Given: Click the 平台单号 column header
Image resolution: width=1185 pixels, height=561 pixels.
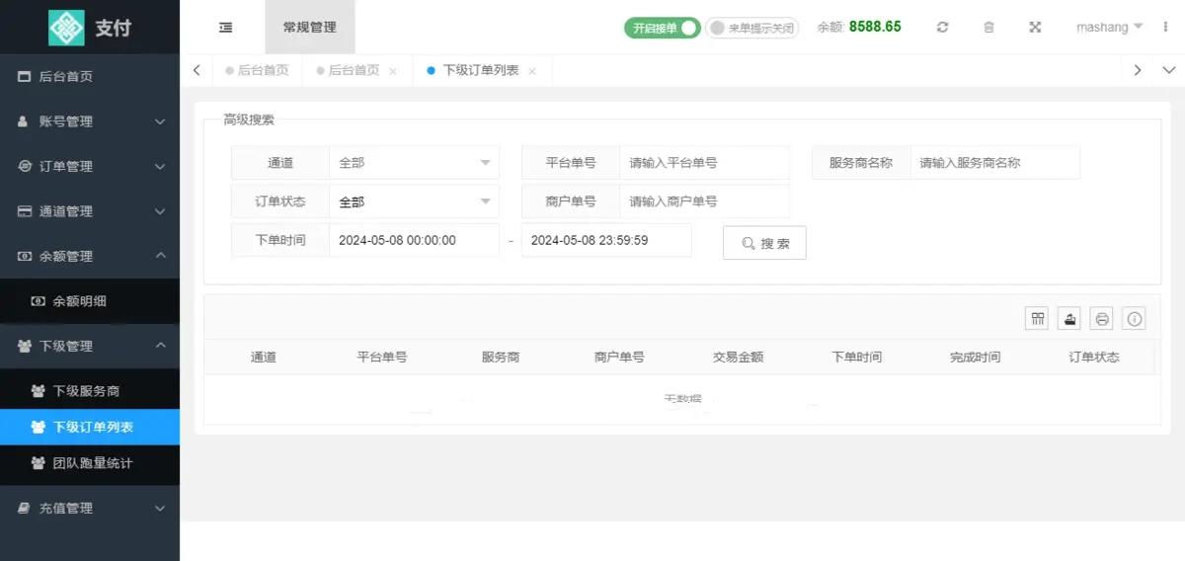Looking at the screenshot, I should [x=382, y=358].
